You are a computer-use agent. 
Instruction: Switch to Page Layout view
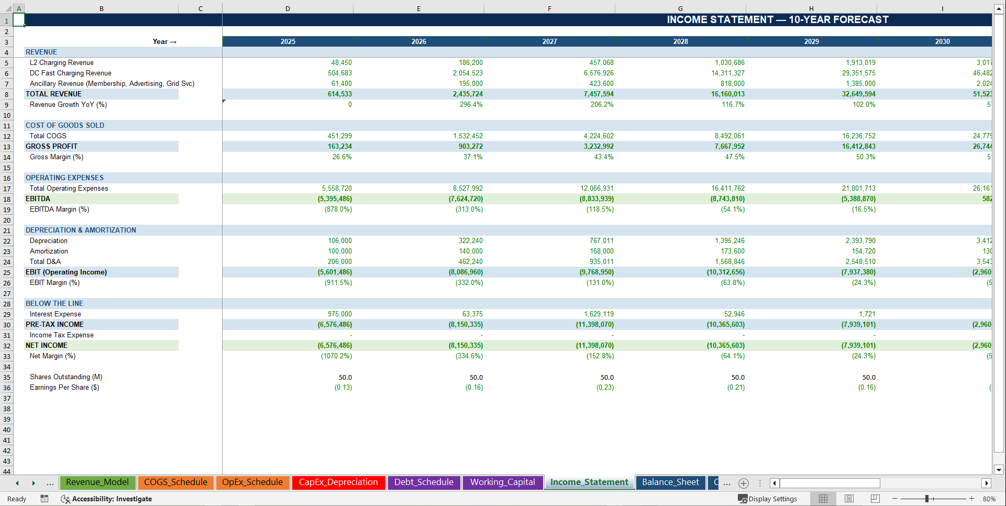point(849,499)
